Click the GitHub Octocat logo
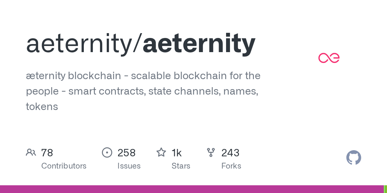The image size is (387, 193). (x=353, y=158)
